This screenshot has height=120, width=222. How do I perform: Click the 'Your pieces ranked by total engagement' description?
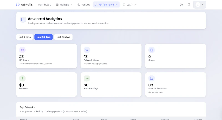click(54, 111)
